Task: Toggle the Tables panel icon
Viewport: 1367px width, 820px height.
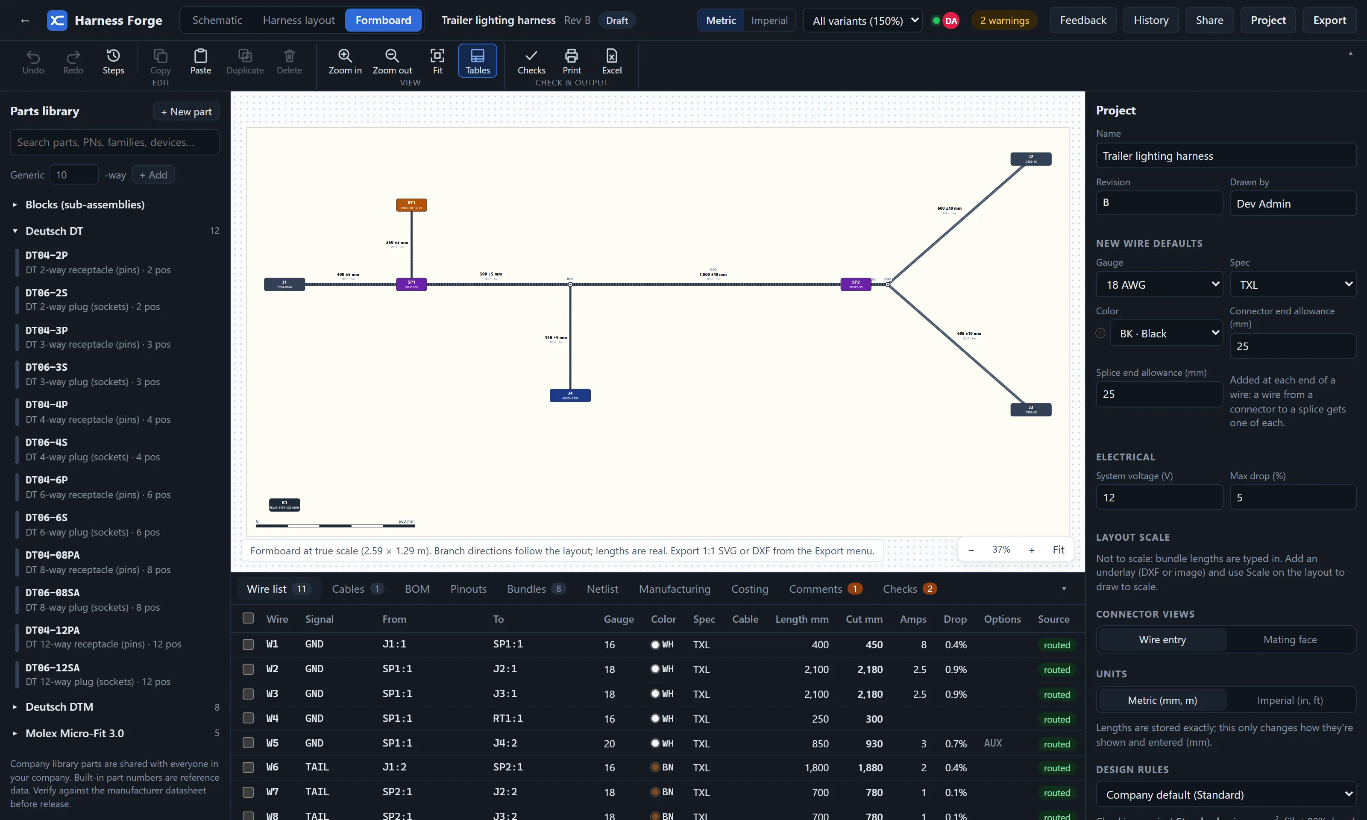Action: point(478,56)
